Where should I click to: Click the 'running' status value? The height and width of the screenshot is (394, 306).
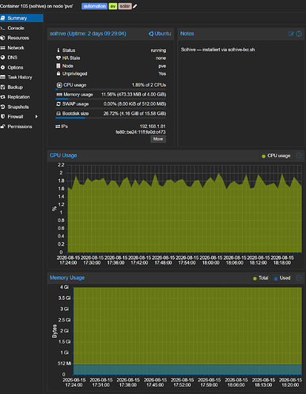point(158,51)
